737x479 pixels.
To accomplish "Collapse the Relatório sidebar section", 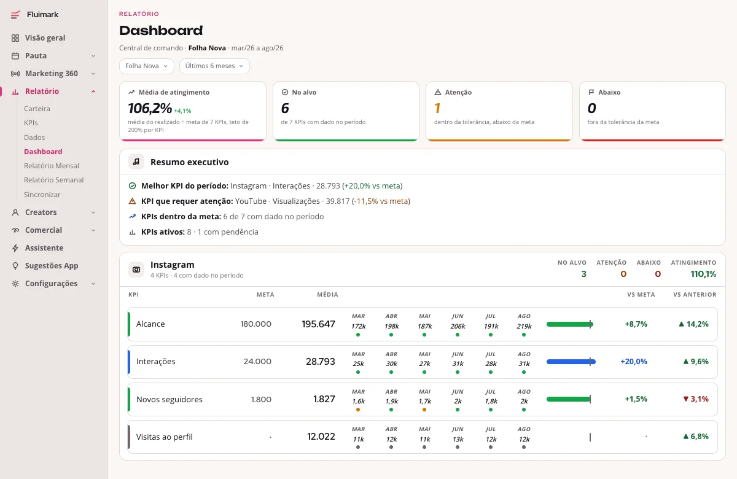I will pos(93,92).
